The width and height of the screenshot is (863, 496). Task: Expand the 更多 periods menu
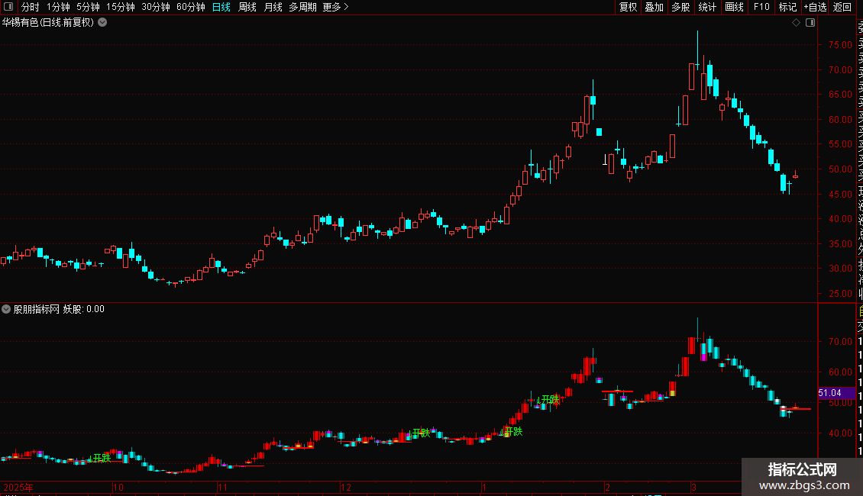click(336, 7)
